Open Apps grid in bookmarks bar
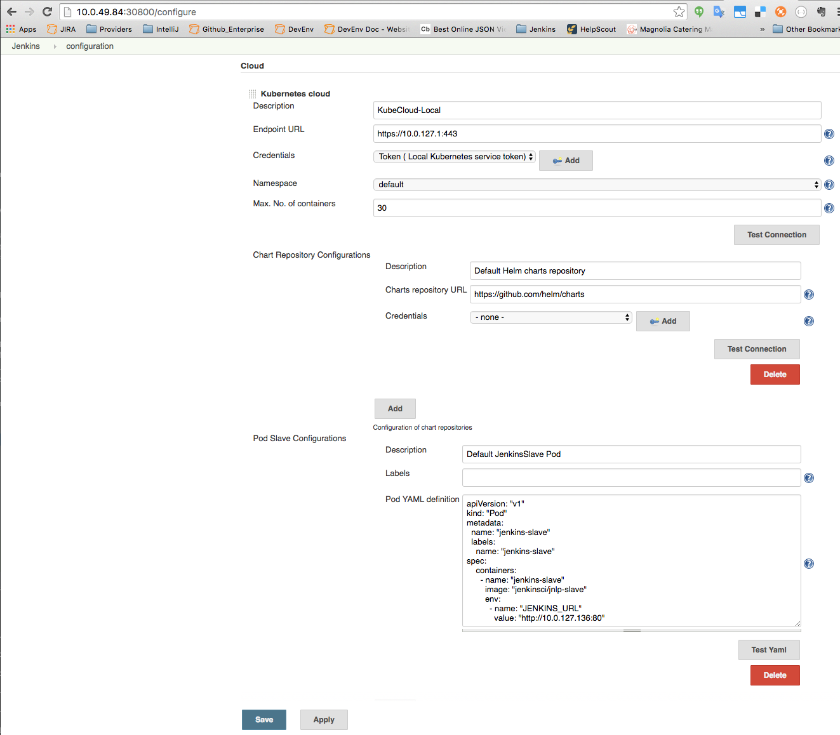The width and height of the screenshot is (840, 735). [21, 29]
